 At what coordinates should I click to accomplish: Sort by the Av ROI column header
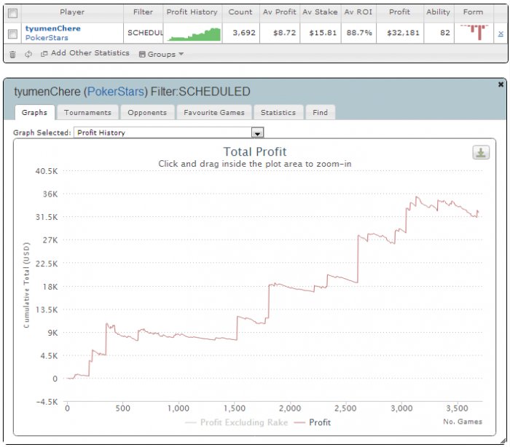[x=358, y=12]
